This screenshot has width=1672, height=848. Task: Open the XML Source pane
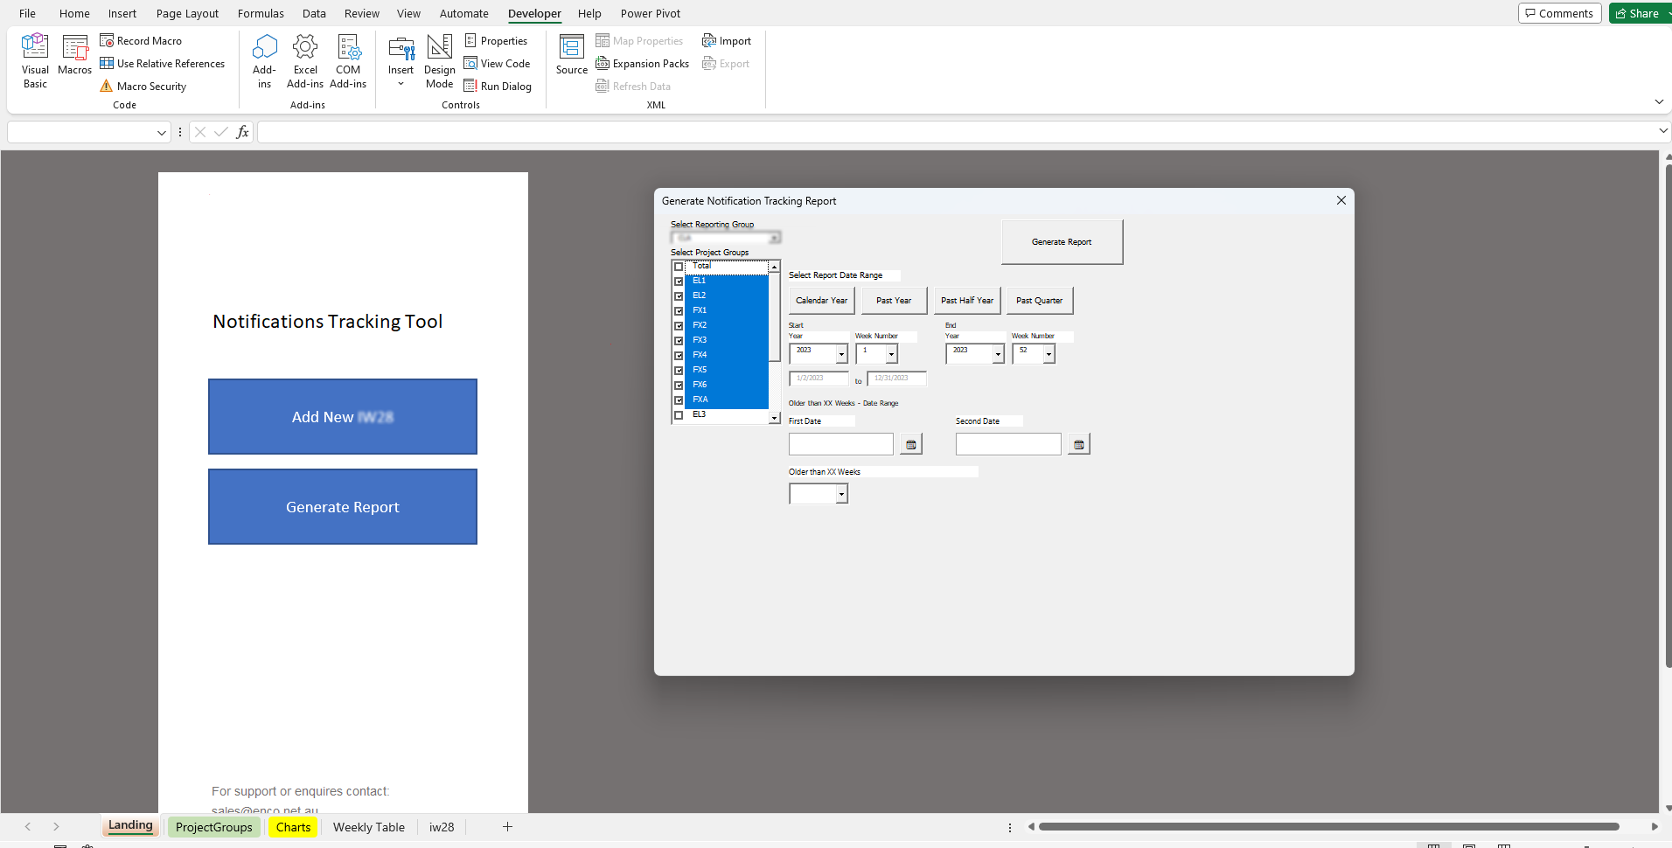click(x=572, y=55)
